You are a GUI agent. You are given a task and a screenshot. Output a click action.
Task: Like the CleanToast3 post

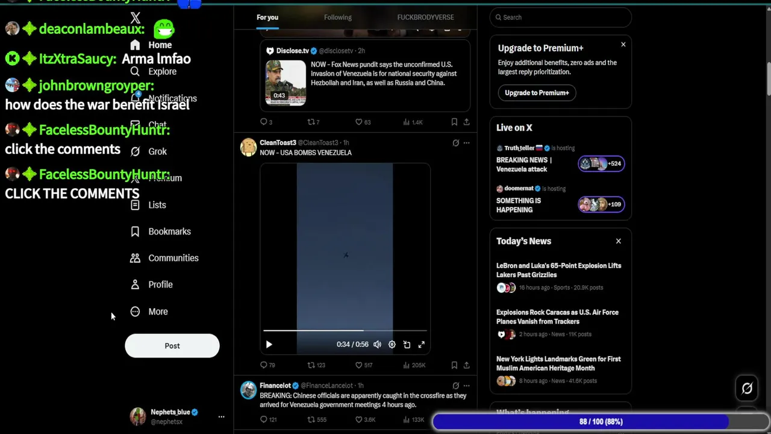pos(364,365)
